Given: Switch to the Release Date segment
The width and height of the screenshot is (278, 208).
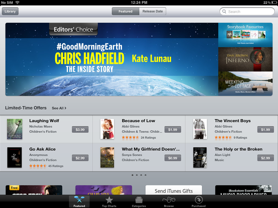Looking at the screenshot, I should [153, 11].
